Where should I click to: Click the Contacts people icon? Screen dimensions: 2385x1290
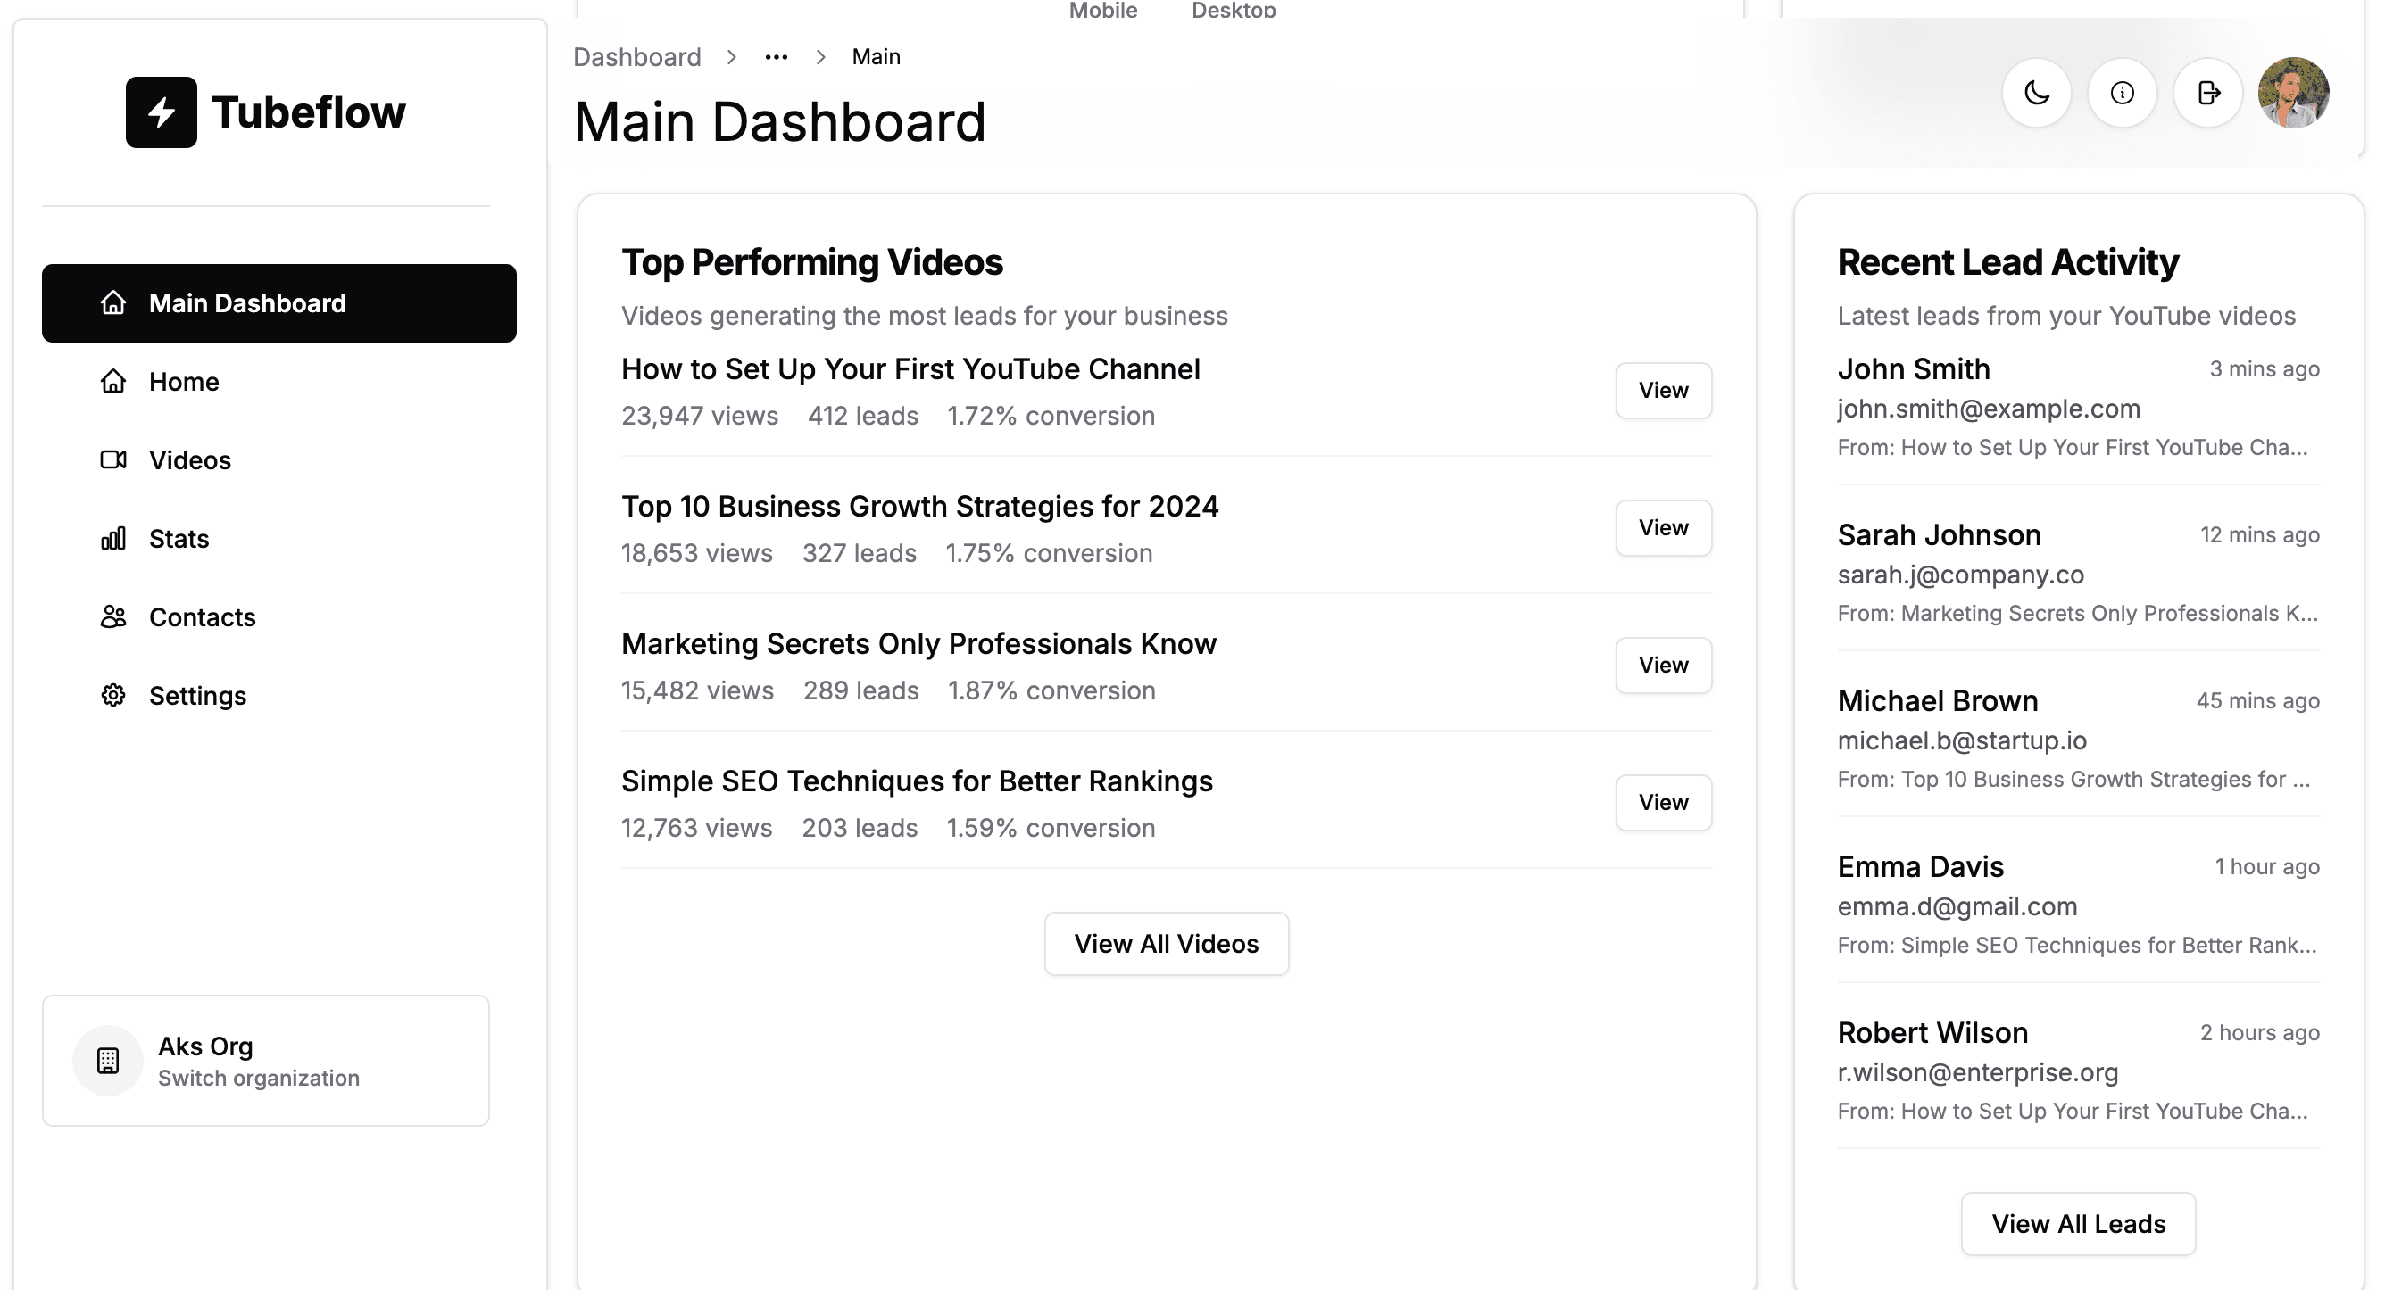click(x=113, y=617)
